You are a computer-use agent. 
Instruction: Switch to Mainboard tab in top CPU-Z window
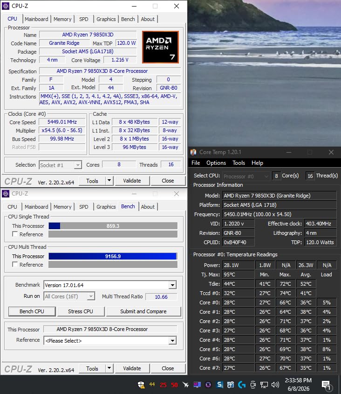pyautogui.click(x=36, y=19)
